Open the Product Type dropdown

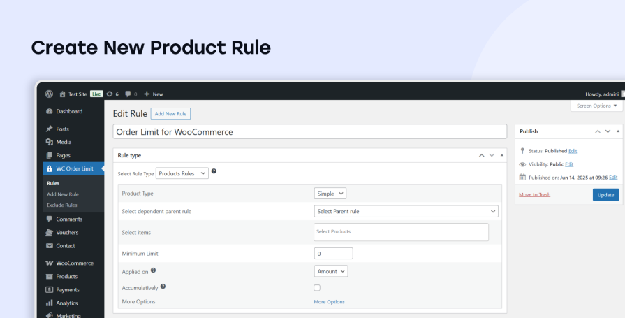pos(330,194)
